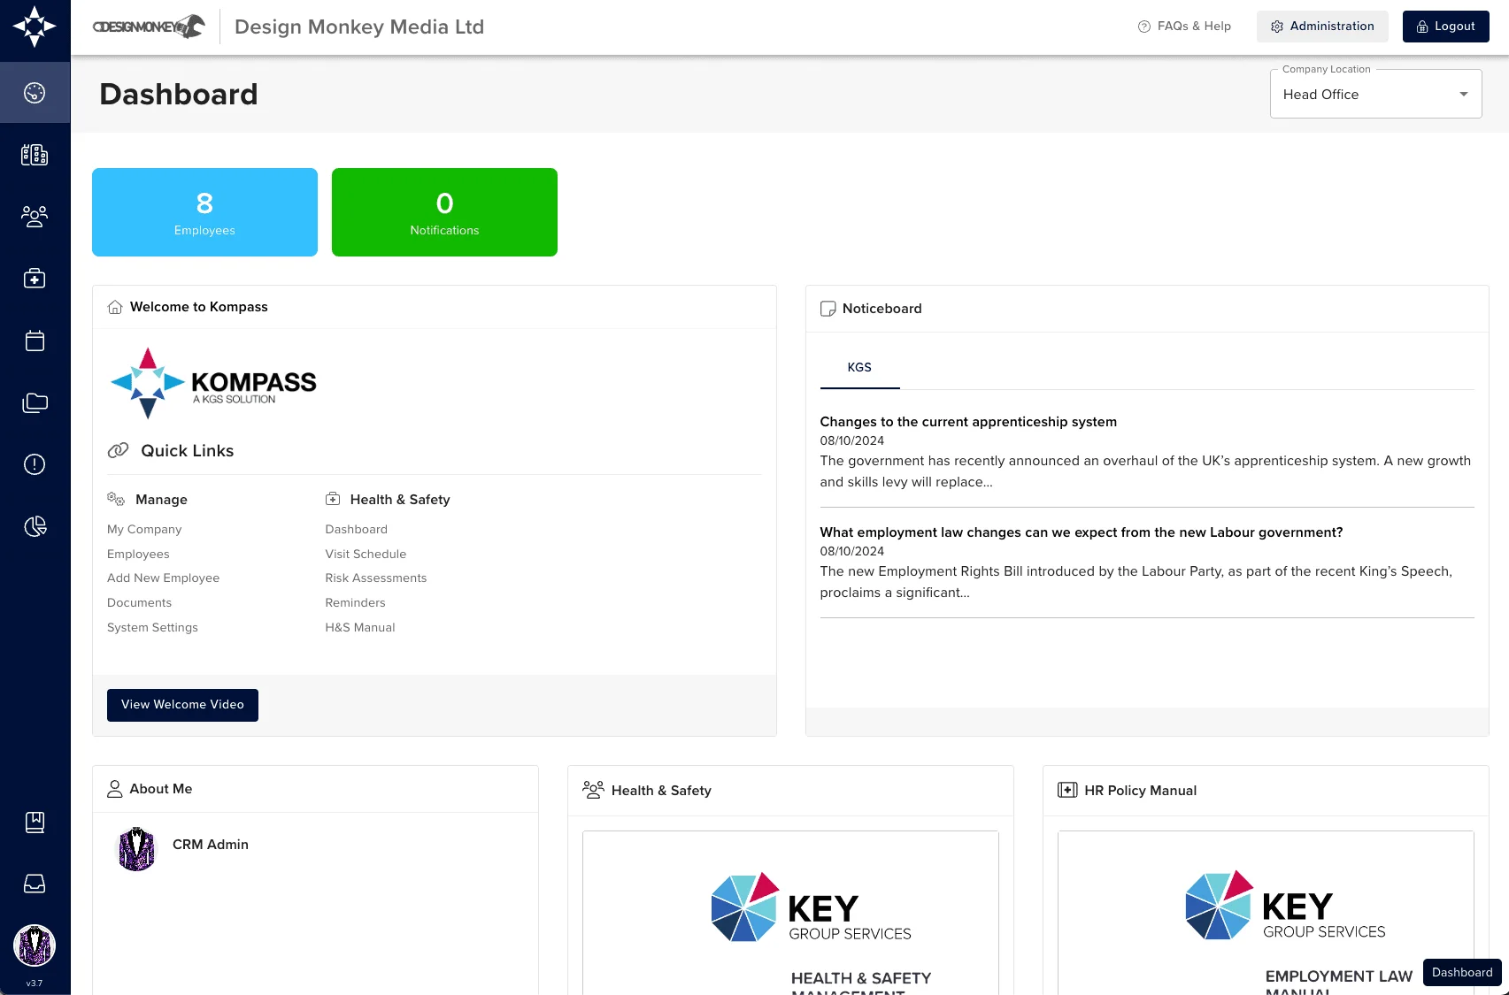This screenshot has width=1509, height=995.
Task: Open the Visit Schedule link
Action: pyautogui.click(x=366, y=555)
